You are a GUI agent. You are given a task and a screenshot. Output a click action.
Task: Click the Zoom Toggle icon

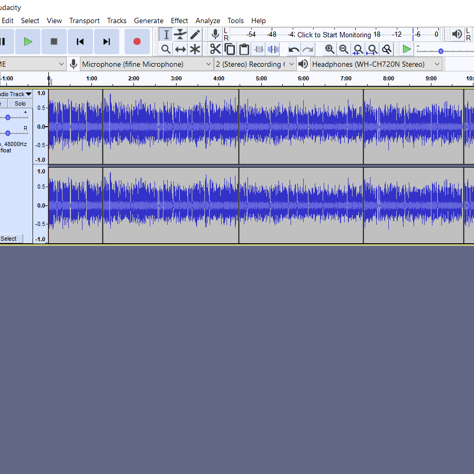tap(387, 49)
